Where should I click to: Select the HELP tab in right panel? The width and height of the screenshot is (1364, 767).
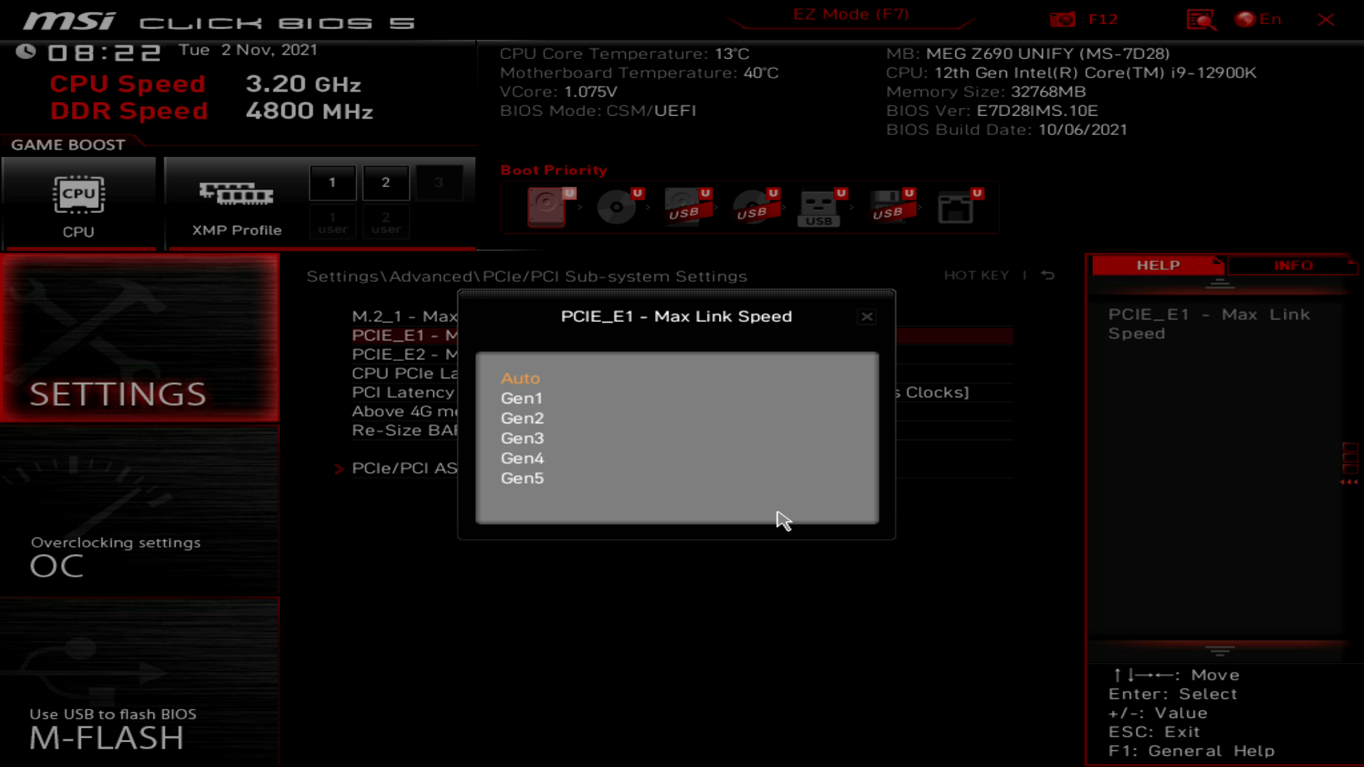click(x=1159, y=265)
